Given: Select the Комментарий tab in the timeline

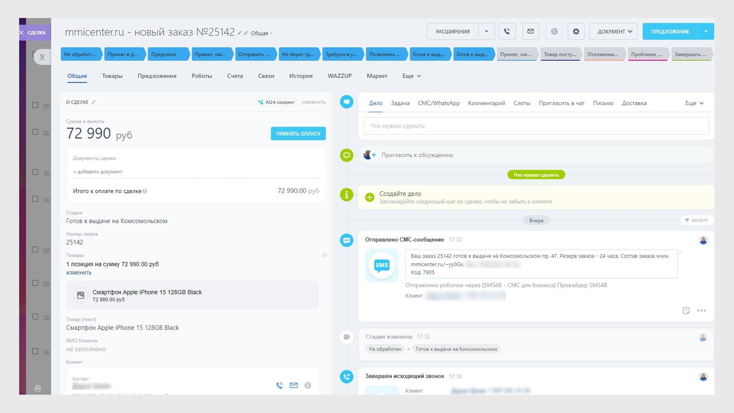Looking at the screenshot, I should pos(486,103).
